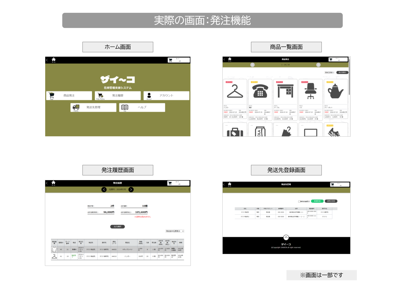Go to previous page of the product list
Viewport: 405px width, 286px height.
pyautogui.click(x=253, y=65)
